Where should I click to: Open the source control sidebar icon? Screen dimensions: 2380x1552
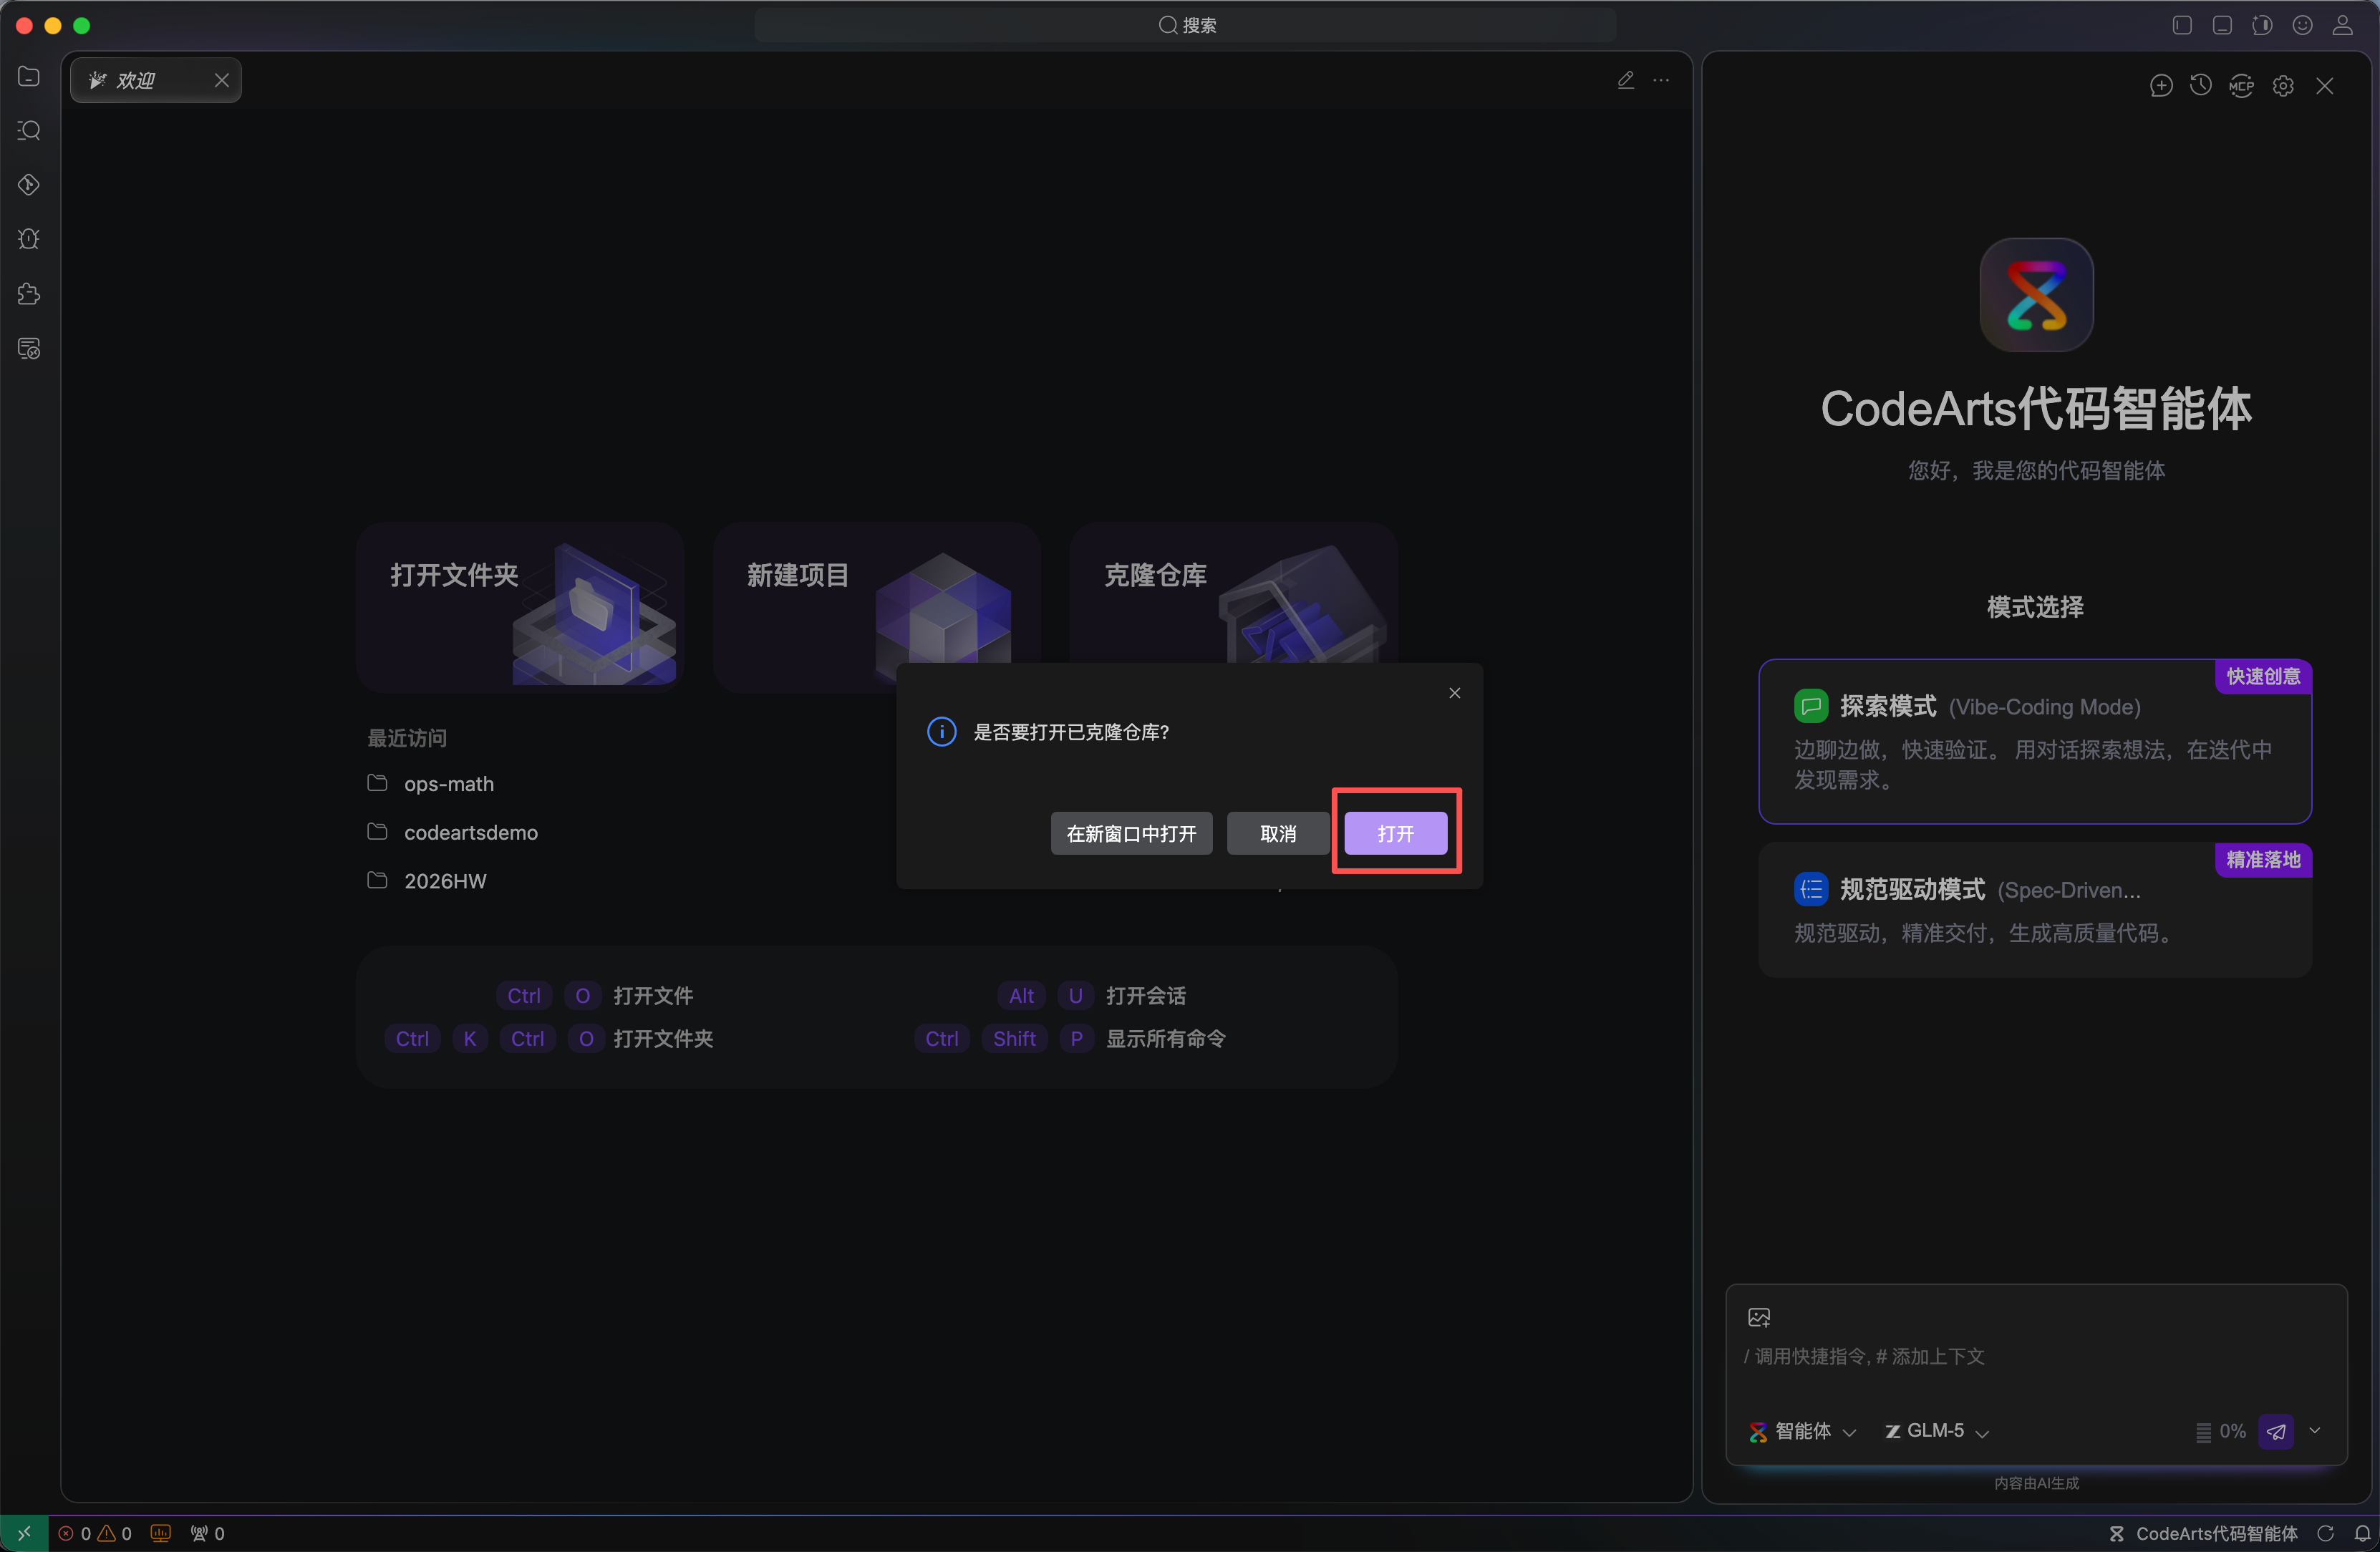[x=29, y=185]
